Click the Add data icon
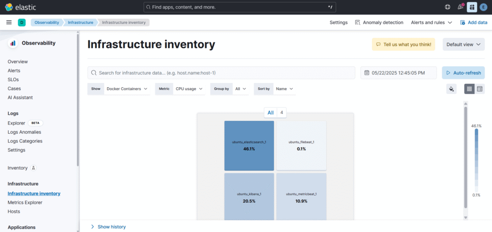Image resolution: width=492 pixels, height=232 pixels. (x=463, y=23)
